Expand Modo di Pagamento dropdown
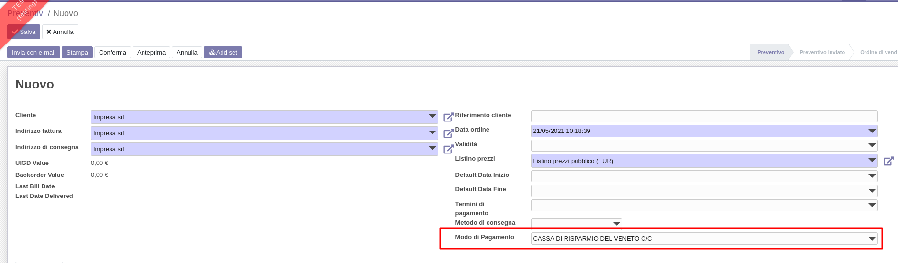This screenshot has height=263, width=898. coord(872,239)
